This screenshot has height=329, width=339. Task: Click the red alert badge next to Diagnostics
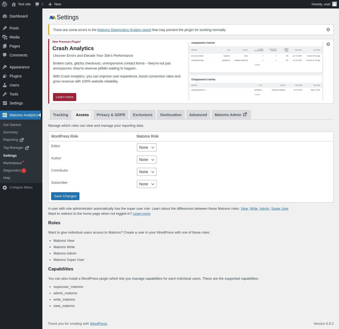24,171
